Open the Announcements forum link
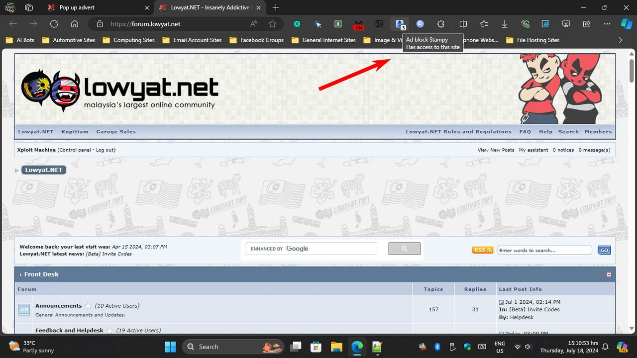637x358 pixels. pyautogui.click(x=58, y=306)
